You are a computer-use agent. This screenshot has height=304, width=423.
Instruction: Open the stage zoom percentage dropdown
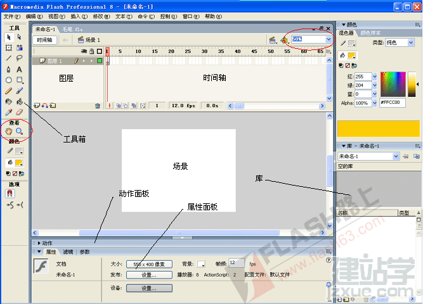coord(329,39)
